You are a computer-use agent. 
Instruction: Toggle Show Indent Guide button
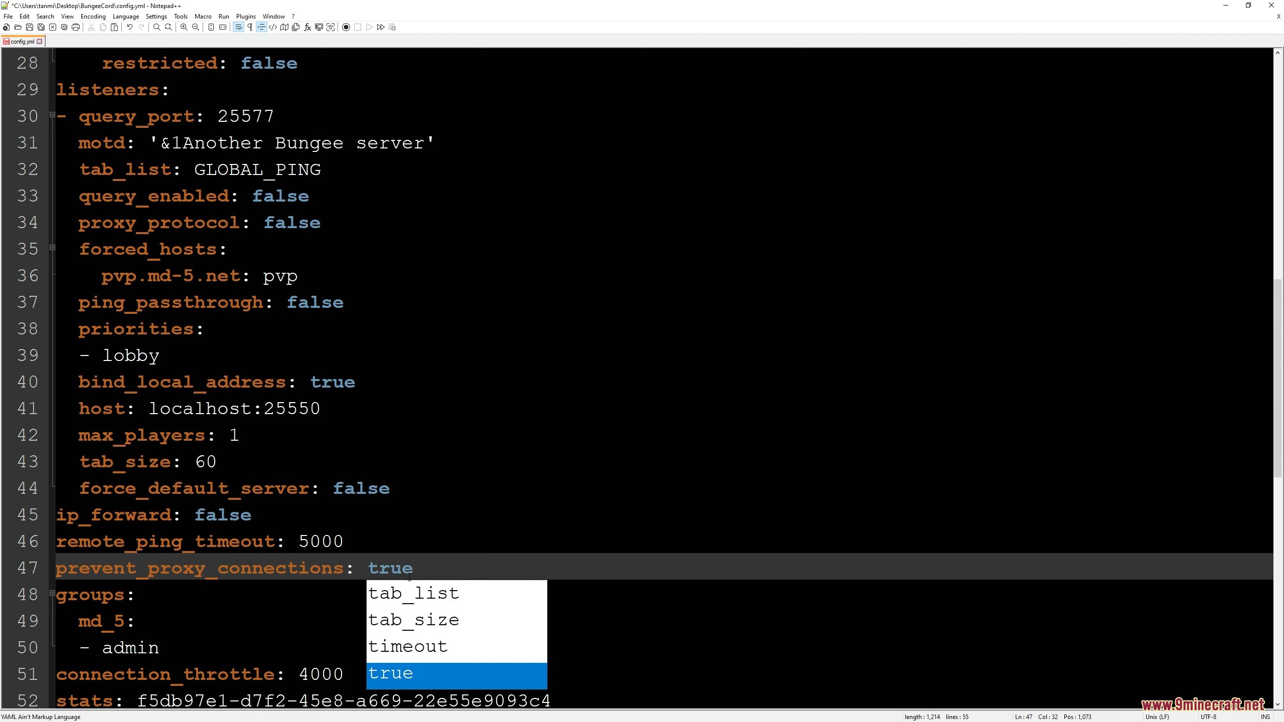pyautogui.click(x=261, y=27)
